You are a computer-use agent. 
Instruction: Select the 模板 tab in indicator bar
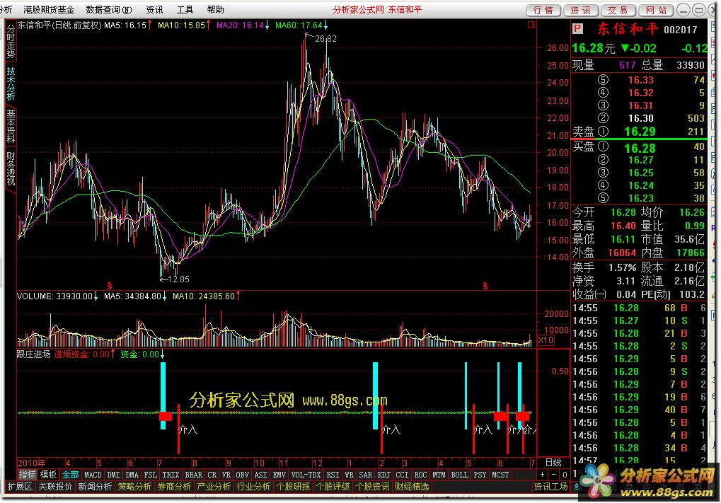tap(48, 475)
